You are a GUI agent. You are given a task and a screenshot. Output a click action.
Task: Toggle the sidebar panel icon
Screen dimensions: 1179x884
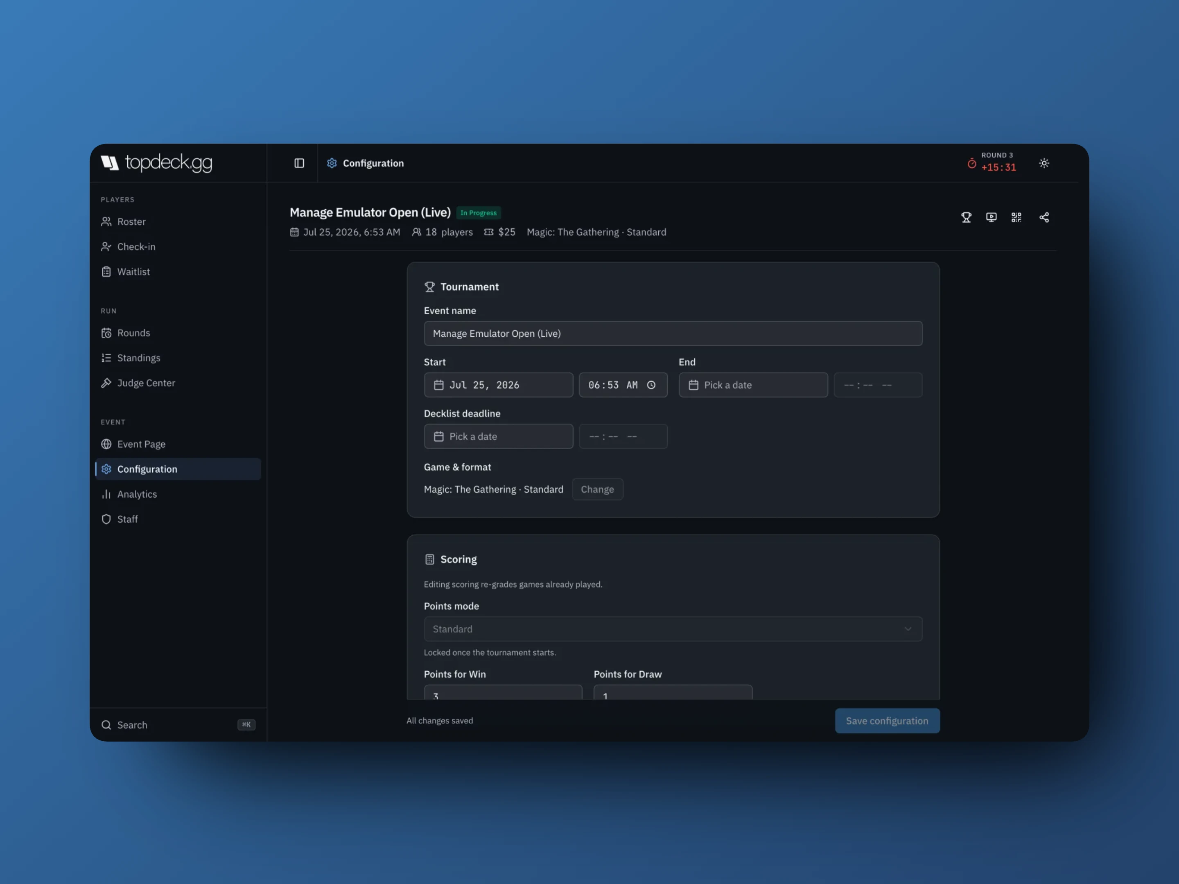pos(299,163)
